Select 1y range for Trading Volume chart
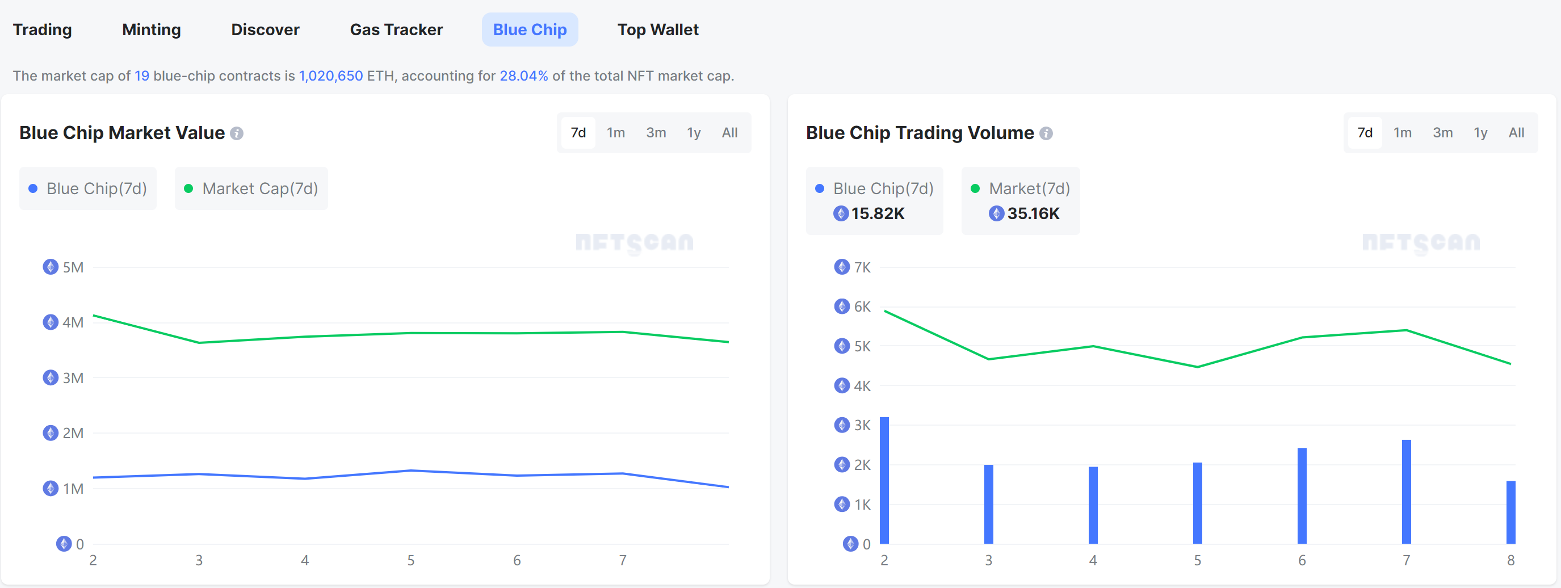Viewport: 1561px width, 588px height. pos(1480,133)
